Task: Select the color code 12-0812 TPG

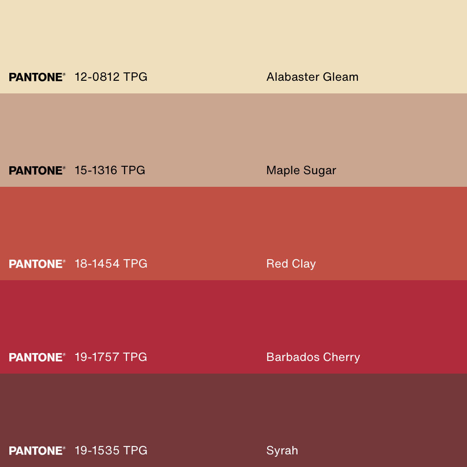Action: [111, 77]
